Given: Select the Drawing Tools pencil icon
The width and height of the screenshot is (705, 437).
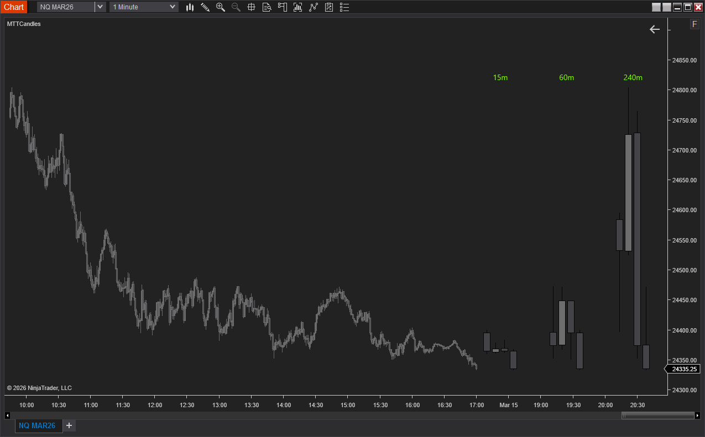Looking at the screenshot, I should [205, 7].
